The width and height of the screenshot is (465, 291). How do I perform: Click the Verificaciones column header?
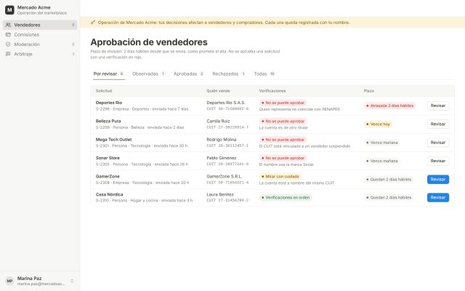[x=272, y=91]
